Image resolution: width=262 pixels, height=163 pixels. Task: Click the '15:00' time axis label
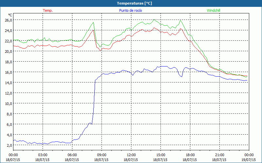[x=160, y=155]
